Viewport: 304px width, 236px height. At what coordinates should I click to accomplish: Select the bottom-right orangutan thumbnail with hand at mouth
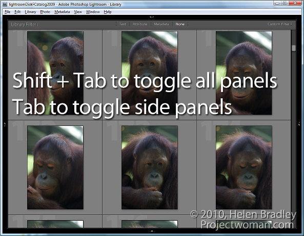tap(244, 167)
